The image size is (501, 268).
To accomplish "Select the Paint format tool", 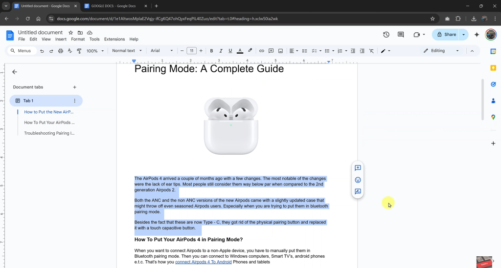I will (x=79, y=51).
